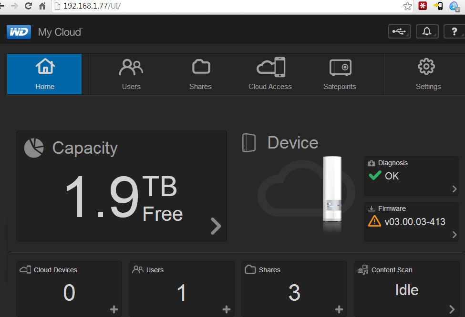
Task: Click the USB devices icon in header
Action: (x=399, y=32)
